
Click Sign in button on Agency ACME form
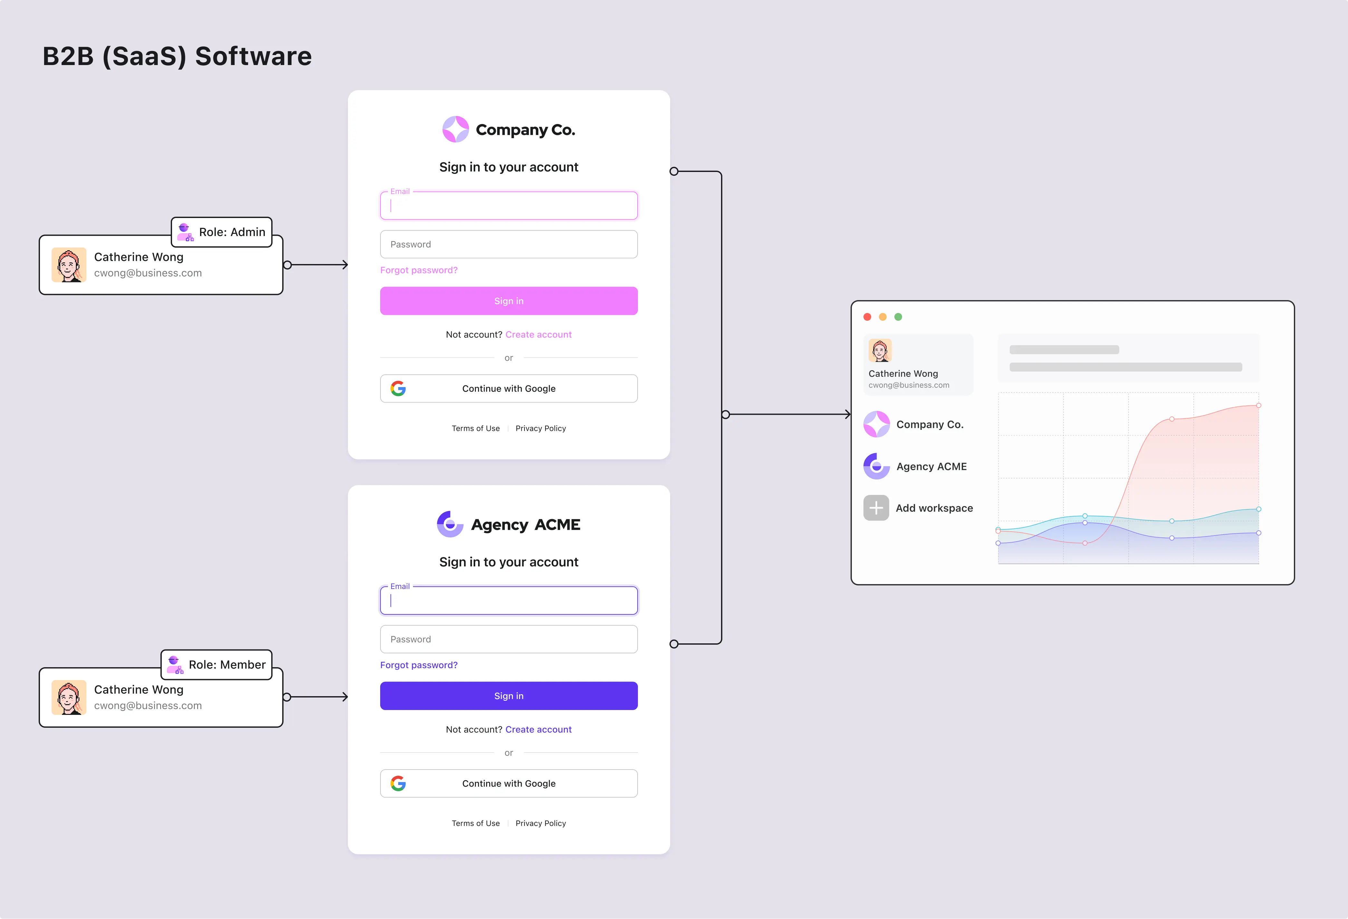point(509,696)
